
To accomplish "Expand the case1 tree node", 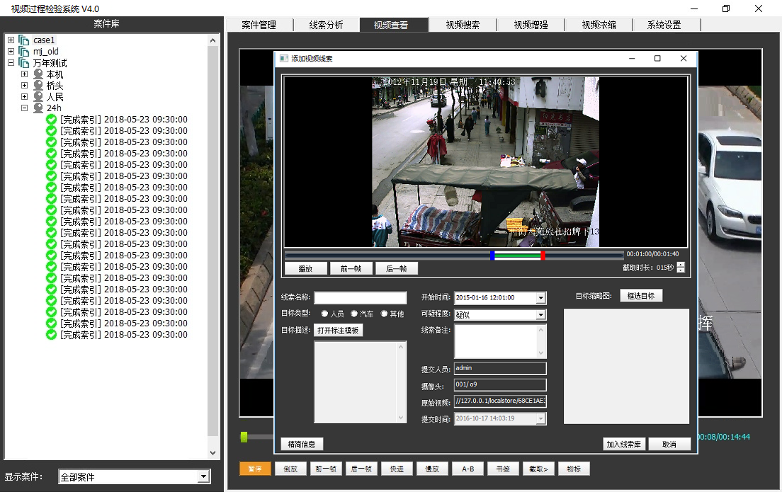I will click(x=11, y=40).
